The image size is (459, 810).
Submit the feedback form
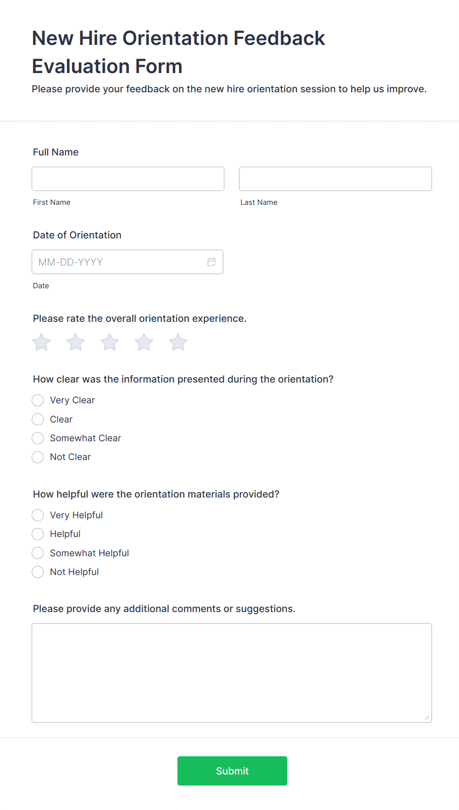click(232, 771)
